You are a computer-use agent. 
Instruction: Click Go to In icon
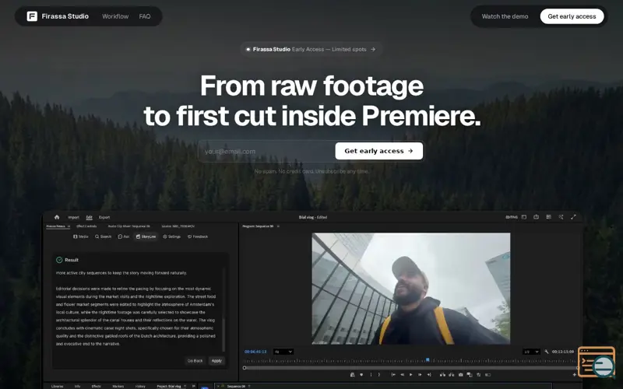[x=393, y=375]
